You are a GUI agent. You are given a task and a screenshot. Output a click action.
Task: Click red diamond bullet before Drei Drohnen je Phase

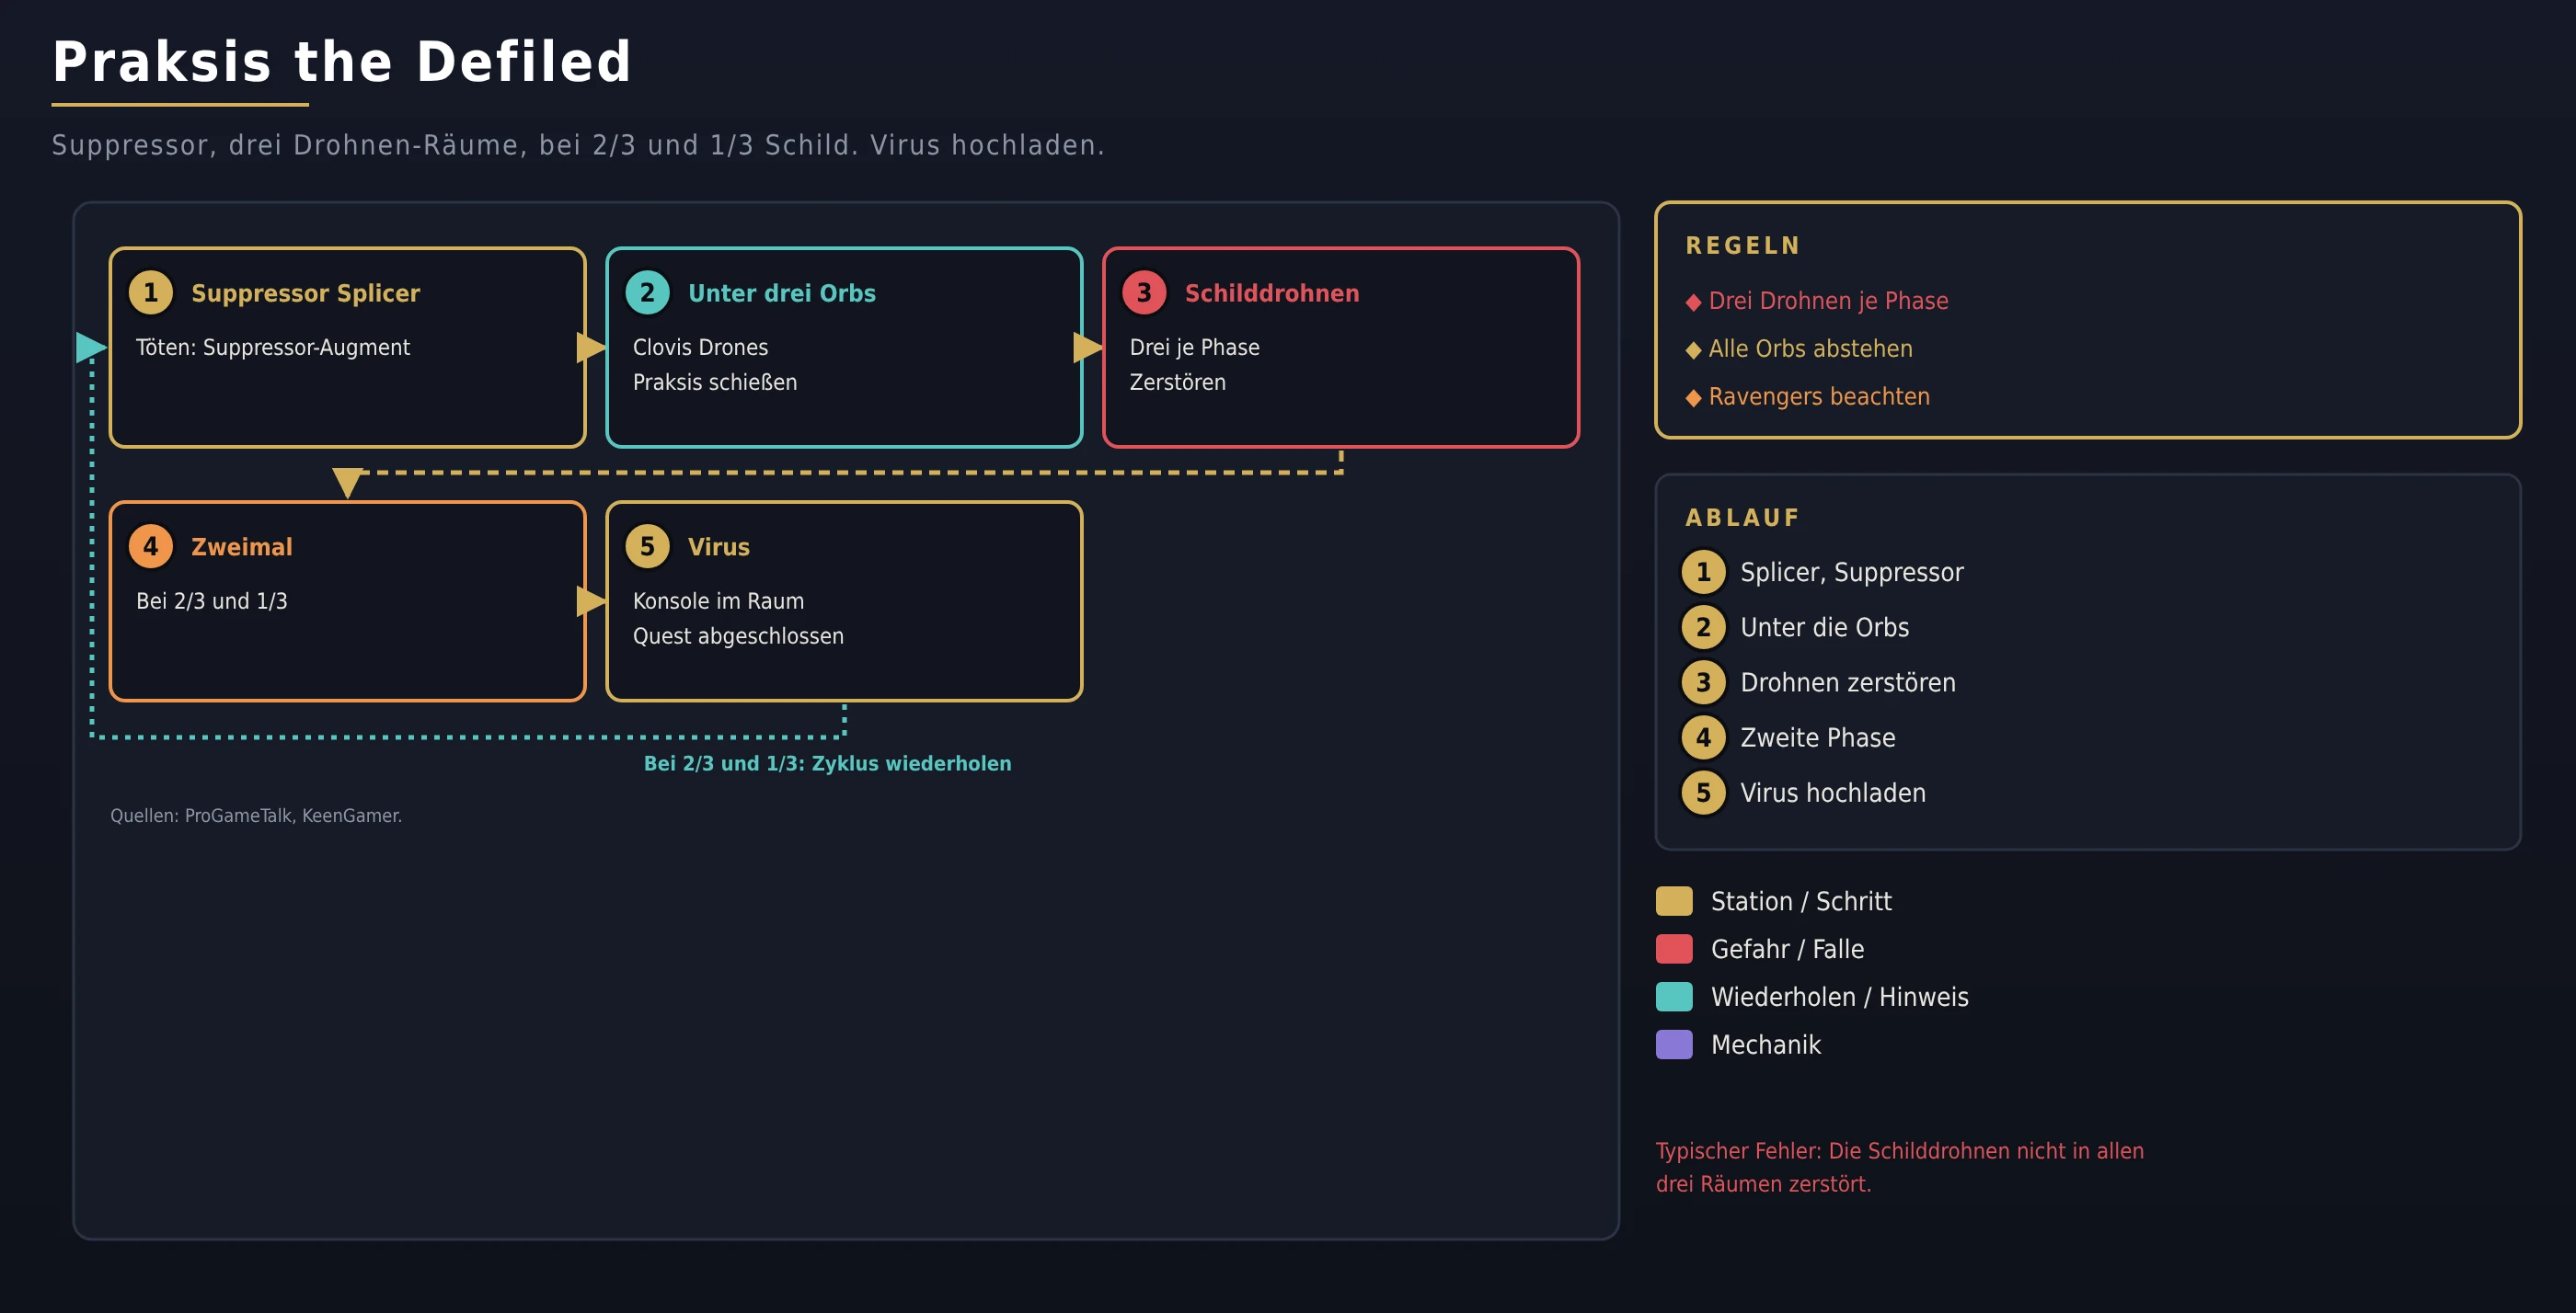tap(1693, 302)
